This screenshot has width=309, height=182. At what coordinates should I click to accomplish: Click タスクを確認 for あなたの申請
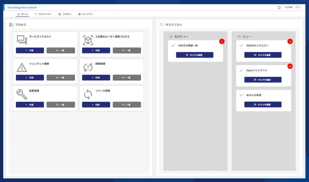(x=263, y=105)
